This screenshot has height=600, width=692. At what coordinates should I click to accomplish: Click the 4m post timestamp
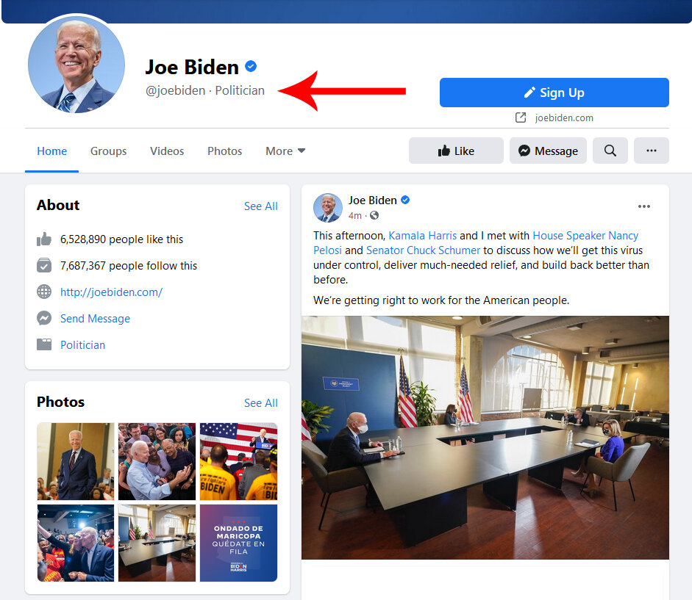pos(355,216)
